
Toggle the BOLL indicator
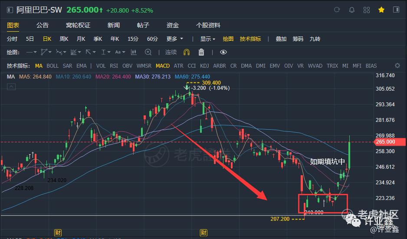click(x=53, y=66)
